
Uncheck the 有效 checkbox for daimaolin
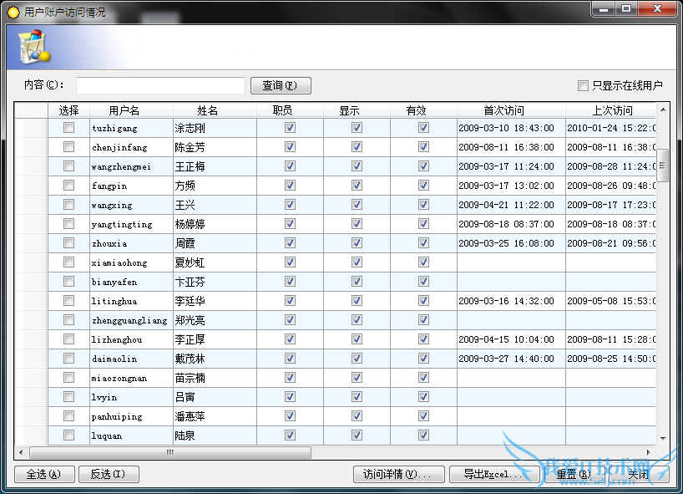click(423, 359)
